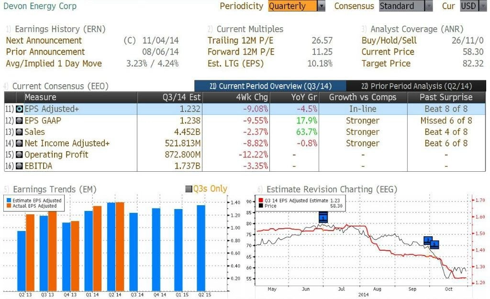Click the 4Wk change value -9.08%

[x=256, y=109]
